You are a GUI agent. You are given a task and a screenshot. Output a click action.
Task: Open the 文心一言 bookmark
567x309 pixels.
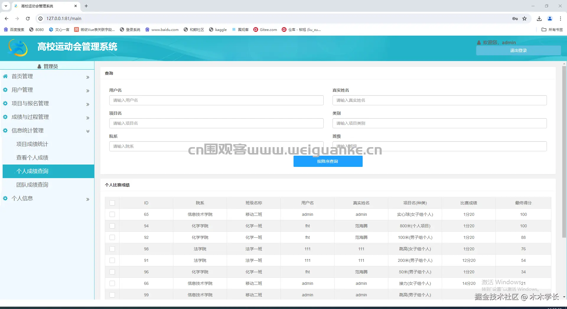[59, 29]
